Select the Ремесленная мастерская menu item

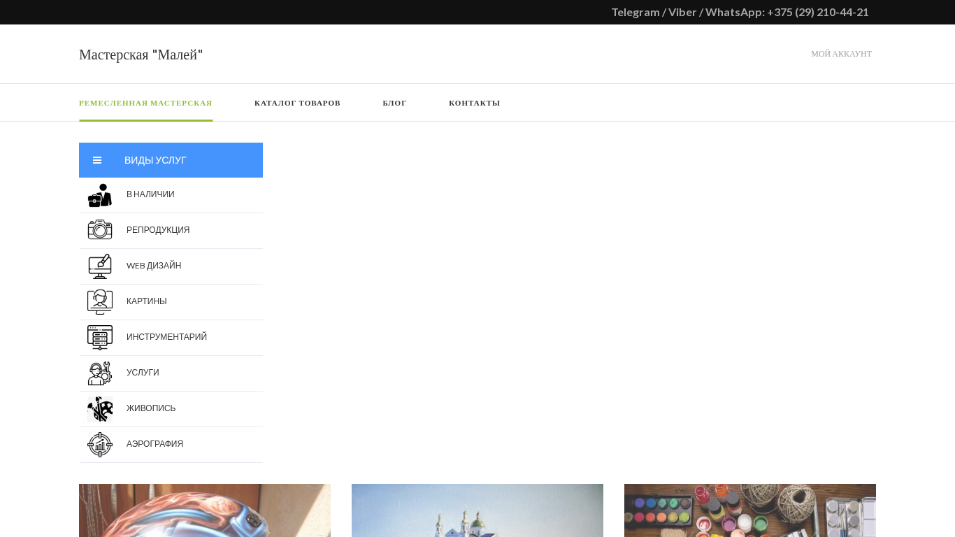(145, 103)
